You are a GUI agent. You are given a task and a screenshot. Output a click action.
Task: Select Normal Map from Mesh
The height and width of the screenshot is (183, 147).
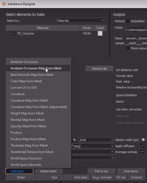pyautogui.click(x=38, y=119)
